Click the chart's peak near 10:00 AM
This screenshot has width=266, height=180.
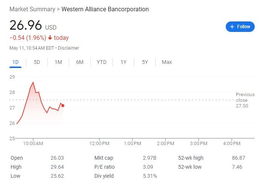33,82
